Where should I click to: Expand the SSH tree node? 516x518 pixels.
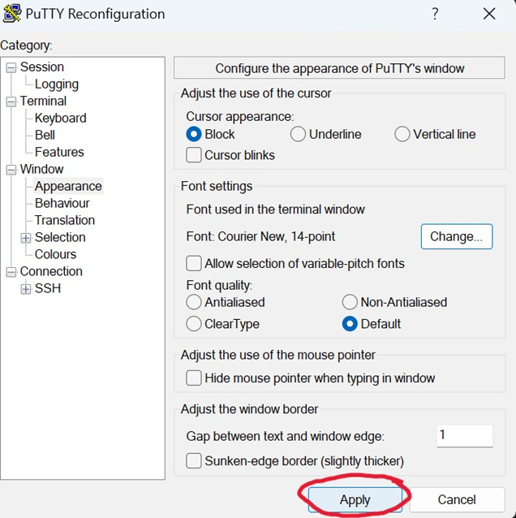click(26, 289)
